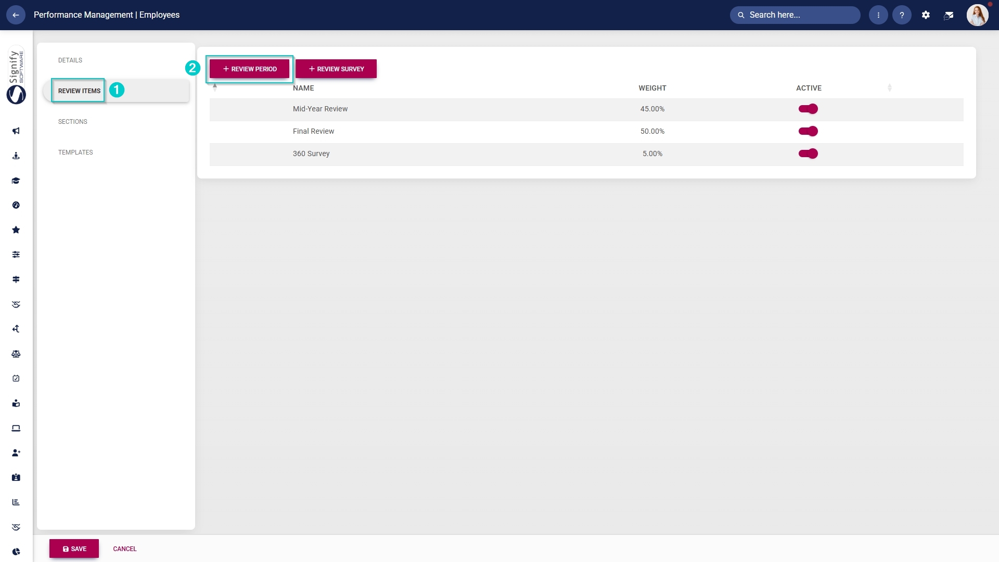Image resolution: width=999 pixels, height=562 pixels.
Task: Open the bar chart reports sidebar icon
Action: click(16, 502)
